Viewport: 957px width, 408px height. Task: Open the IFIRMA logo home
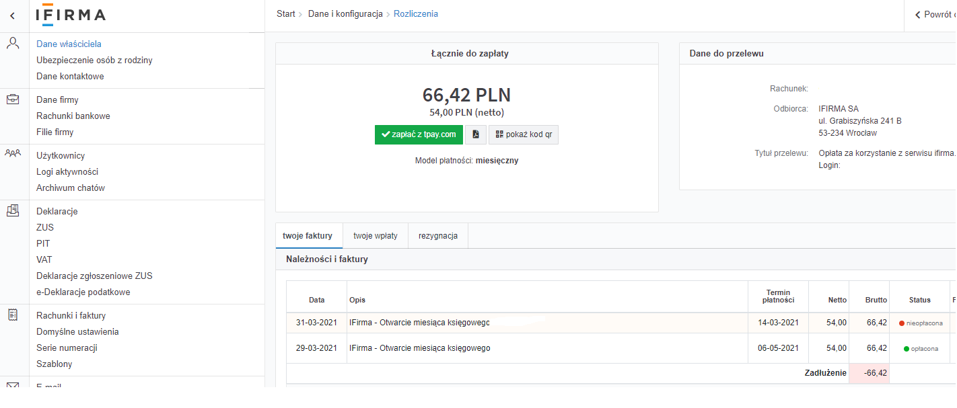coord(71,15)
